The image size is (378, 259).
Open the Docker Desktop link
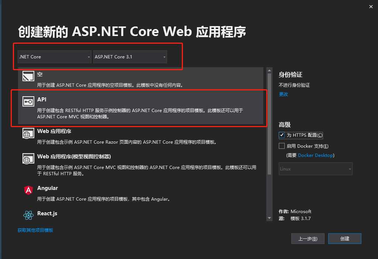coord(316,155)
